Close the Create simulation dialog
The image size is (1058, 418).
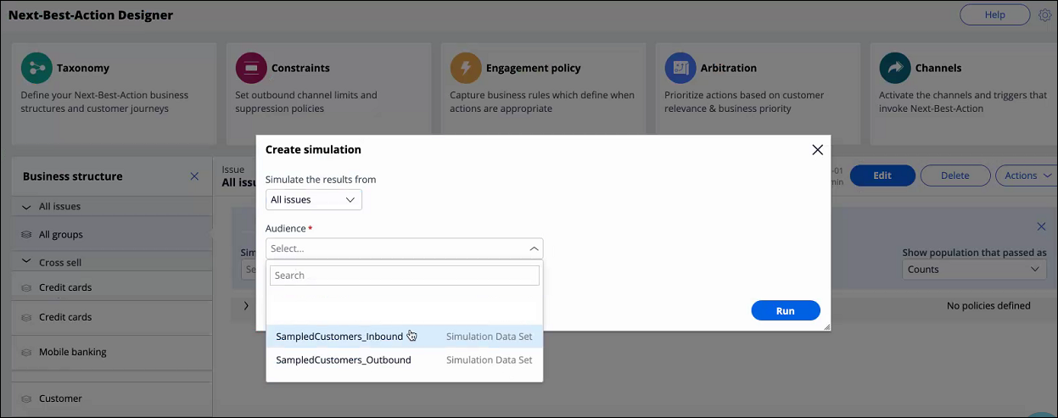tap(817, 150)
